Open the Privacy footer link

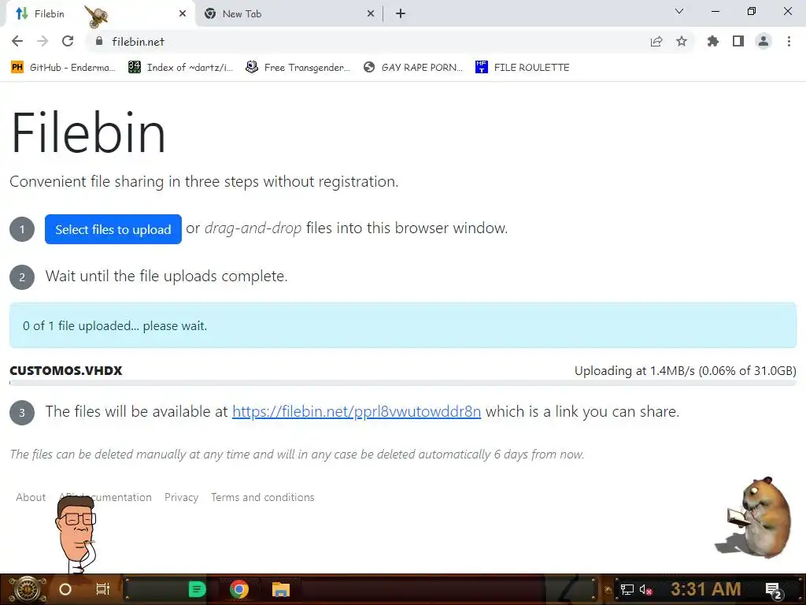182,498
